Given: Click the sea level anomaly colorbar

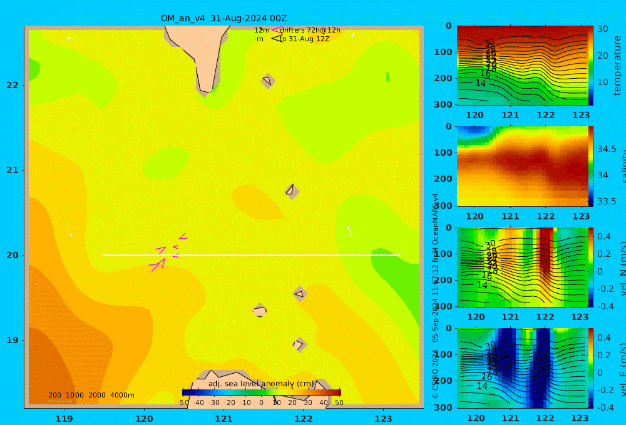Looking at the screenshot, I should coord(262,392).
